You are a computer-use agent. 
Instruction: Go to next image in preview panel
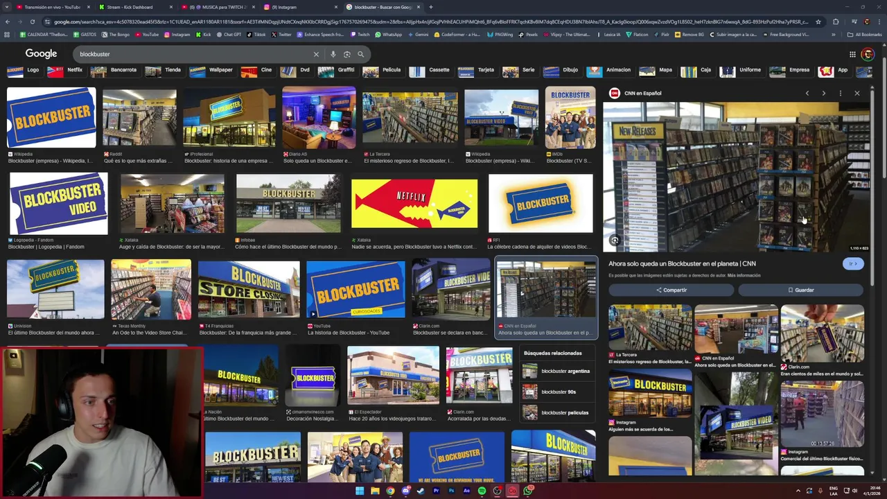(x=823, y=93)
